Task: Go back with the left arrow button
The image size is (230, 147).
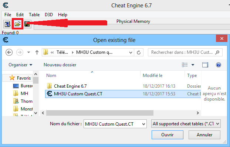Action: point(9,52)
